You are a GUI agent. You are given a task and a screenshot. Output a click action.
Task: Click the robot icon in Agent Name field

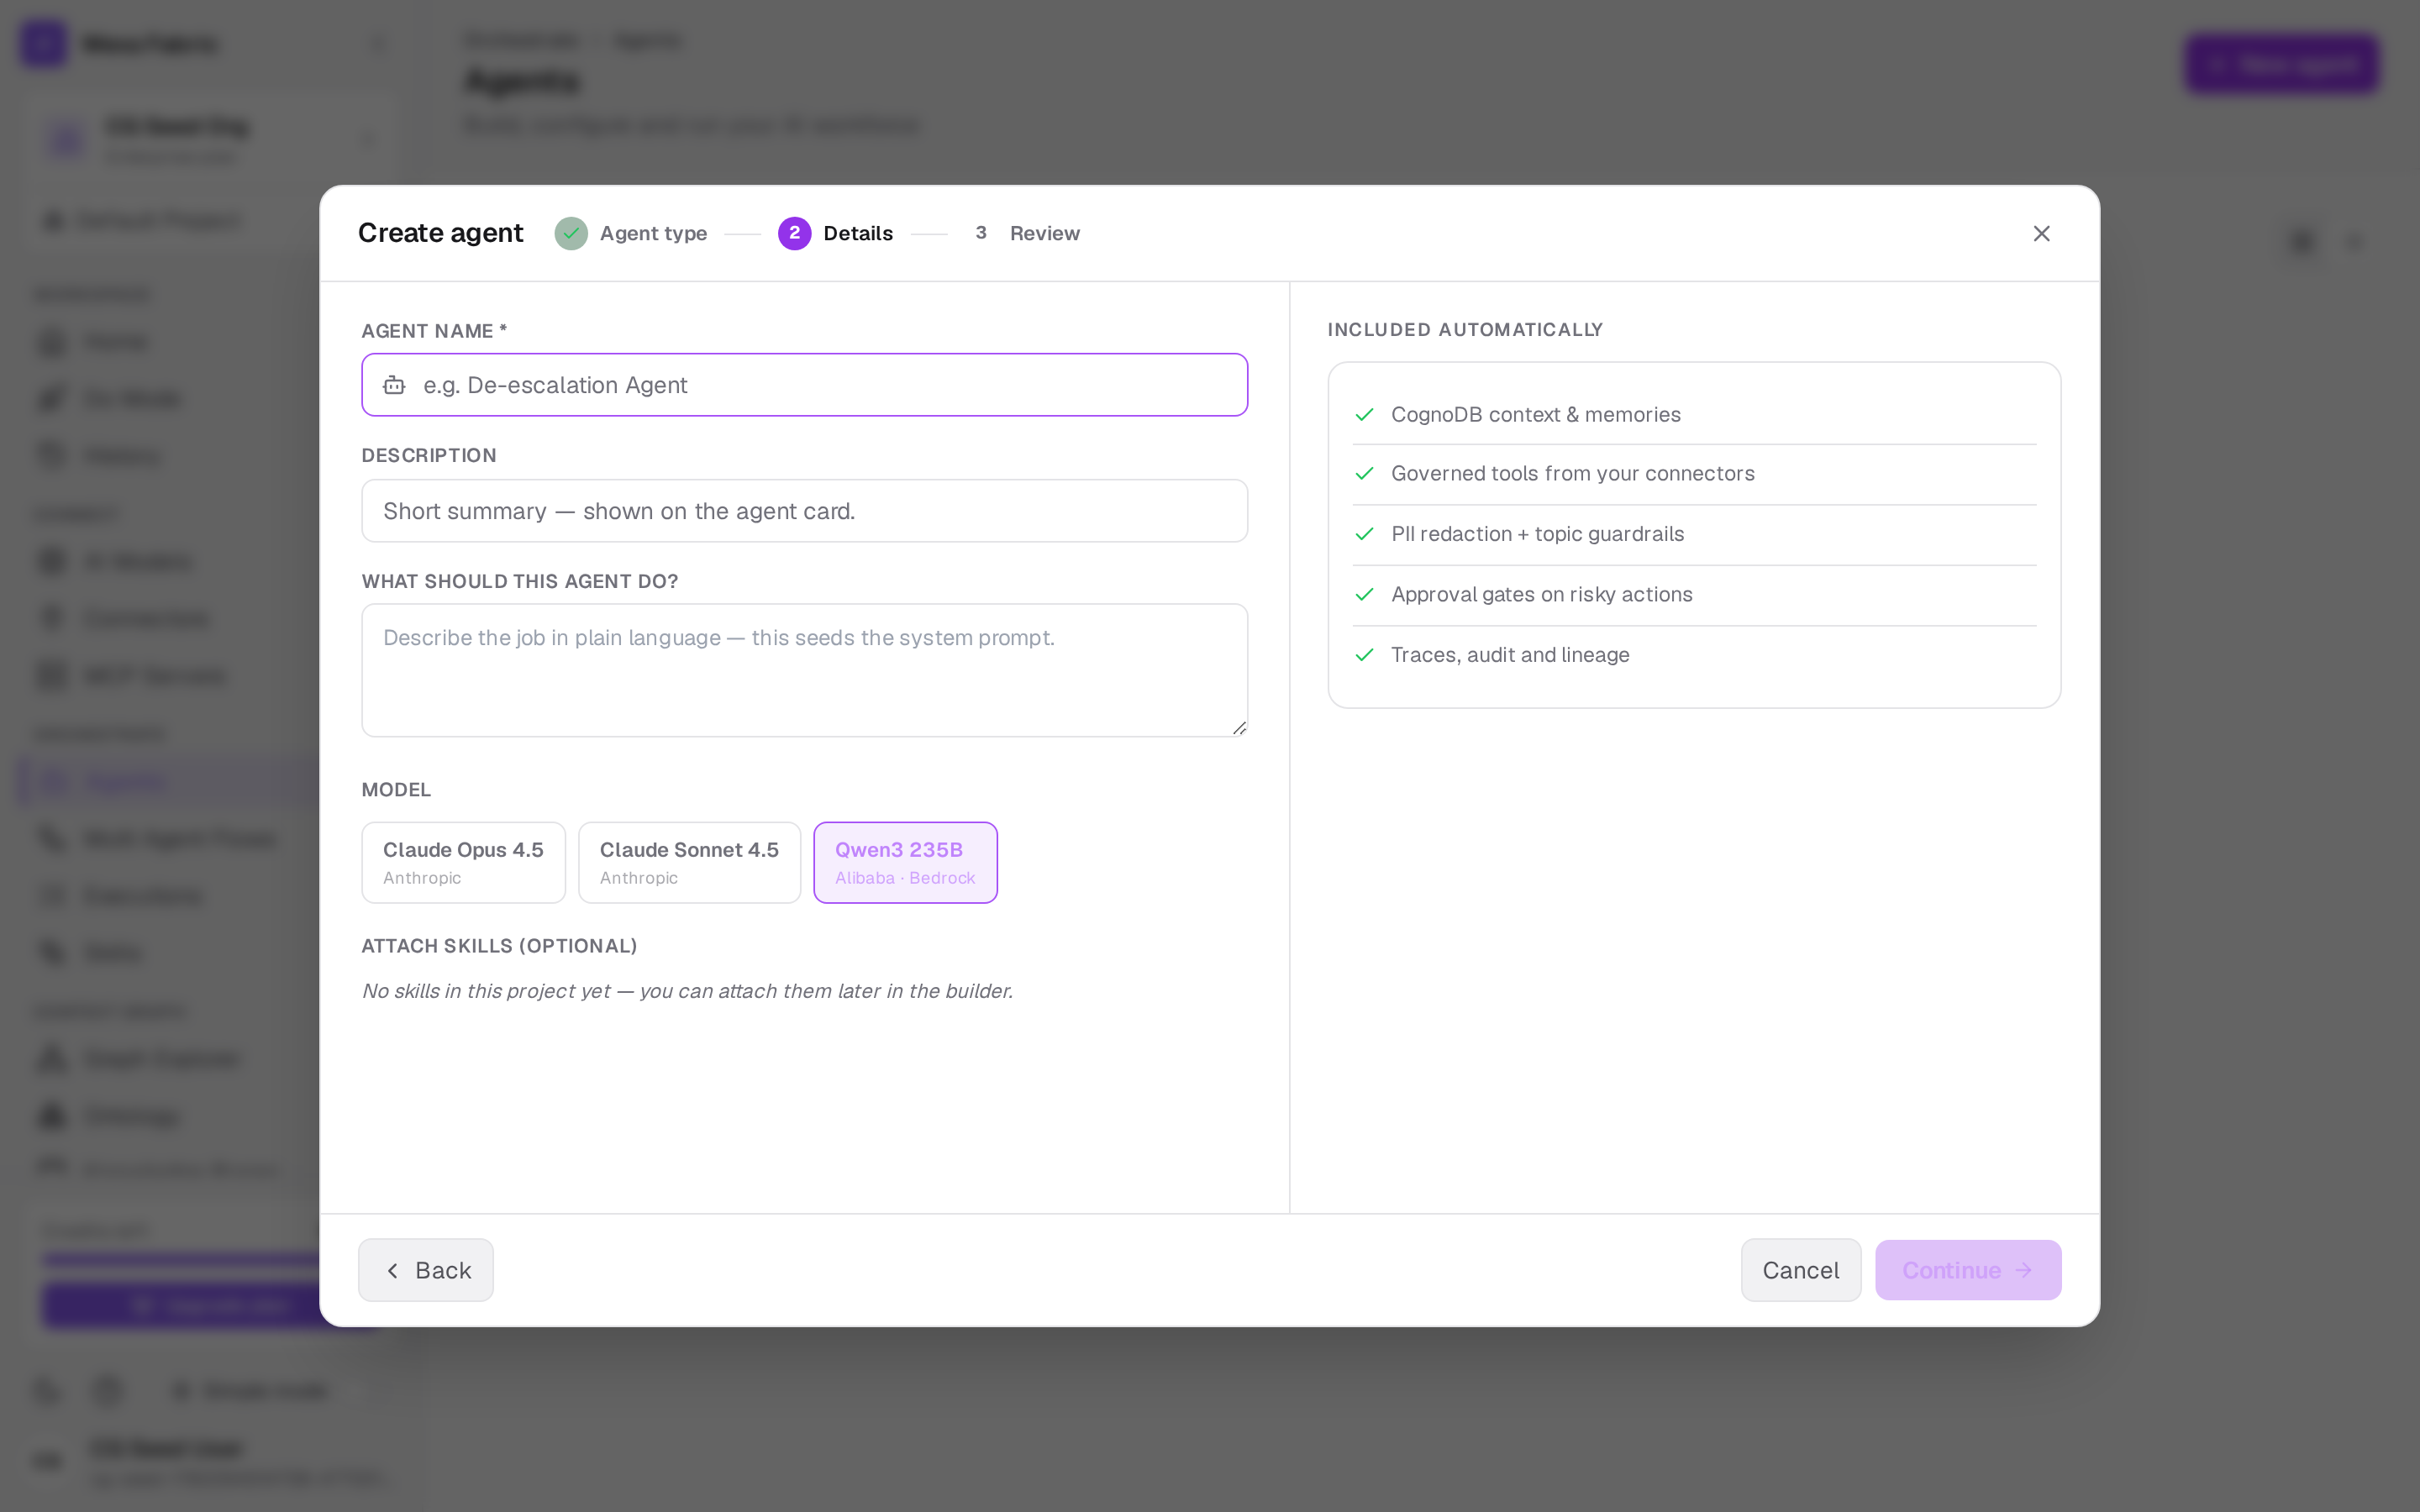[x=394, y=385]
